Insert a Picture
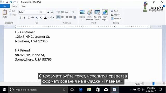 tap(82, 14)
